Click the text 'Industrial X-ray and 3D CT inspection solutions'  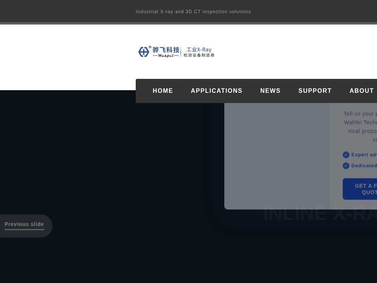tap(193, 12)
